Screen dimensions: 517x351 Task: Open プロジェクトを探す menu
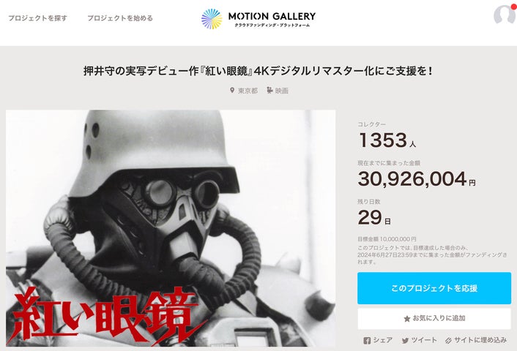tap(37, 18)
